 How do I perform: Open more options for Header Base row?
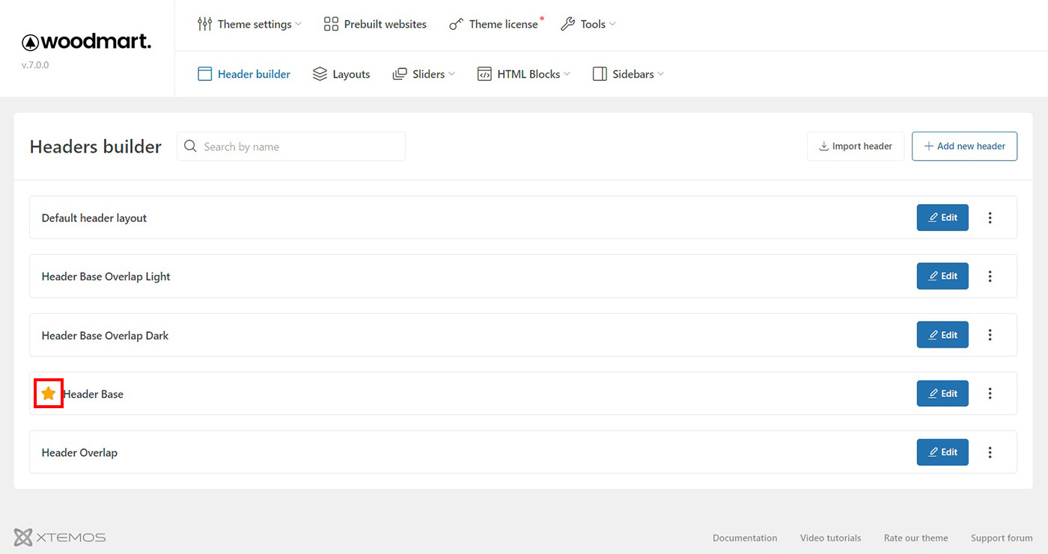(x=990, y=393)
